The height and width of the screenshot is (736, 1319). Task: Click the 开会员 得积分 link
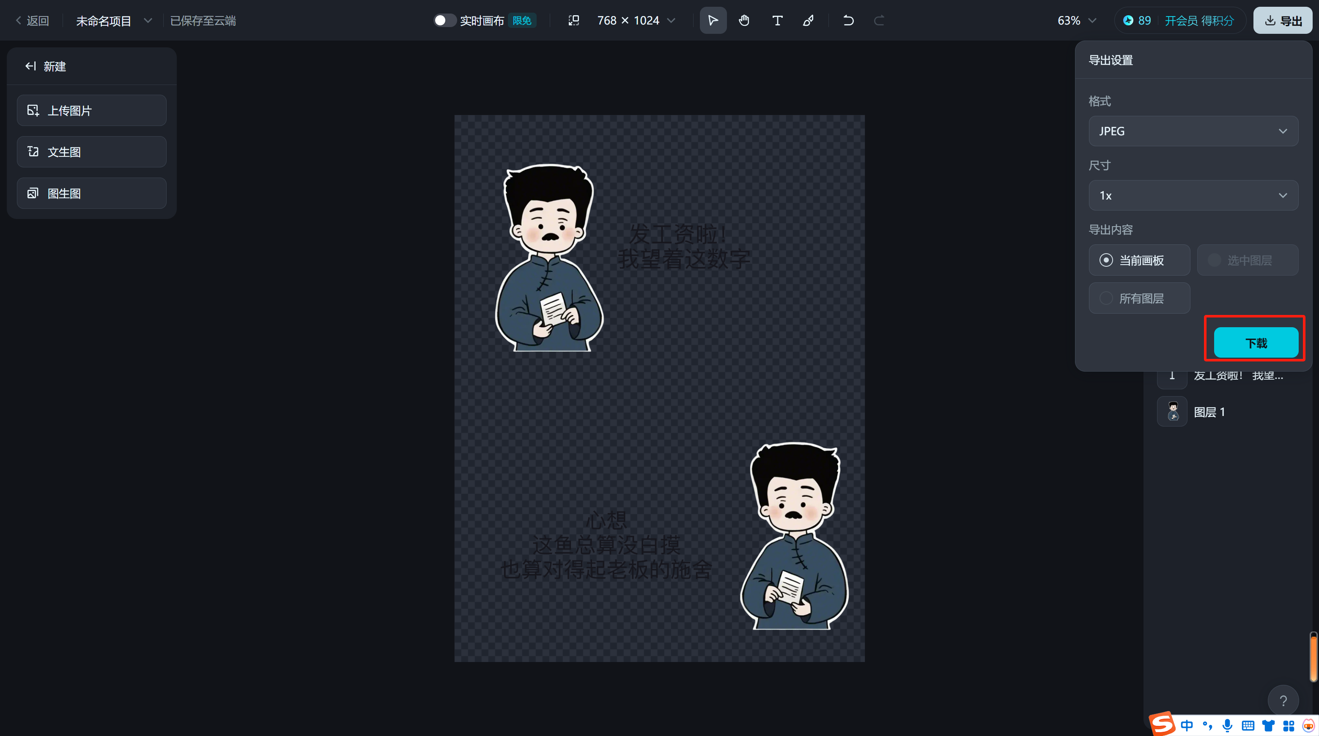click(1198, 20)
